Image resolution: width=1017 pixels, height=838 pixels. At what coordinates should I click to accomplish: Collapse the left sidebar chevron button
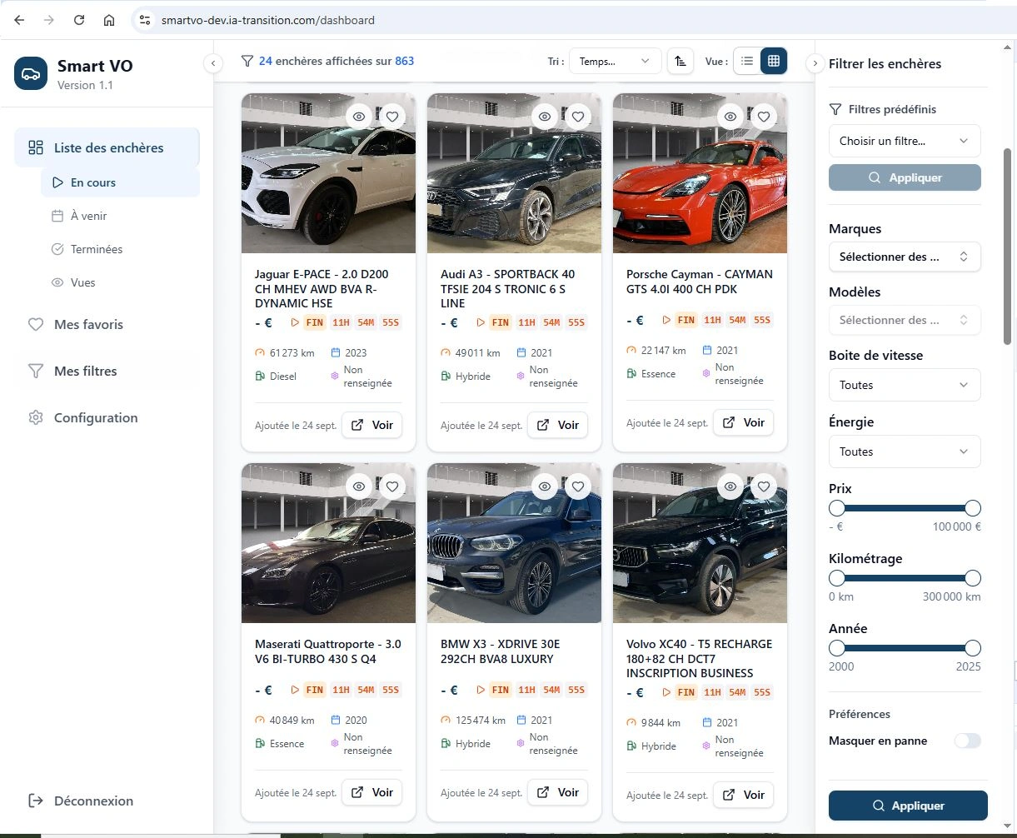pos(212,62)
